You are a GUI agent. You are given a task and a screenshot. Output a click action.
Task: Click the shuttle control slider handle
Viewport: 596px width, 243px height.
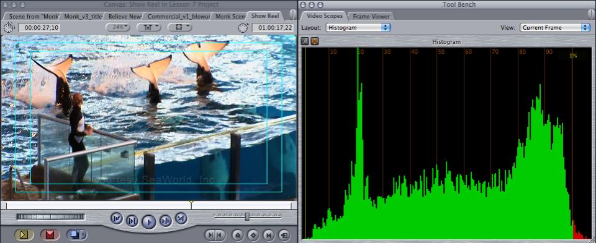click(x=247, y=216)
